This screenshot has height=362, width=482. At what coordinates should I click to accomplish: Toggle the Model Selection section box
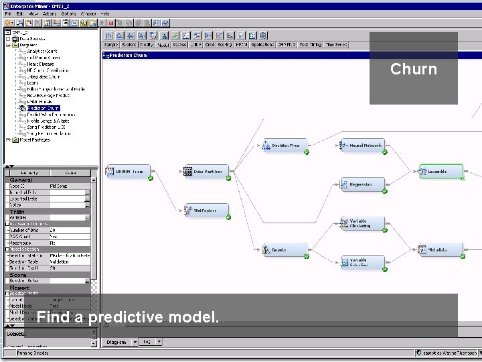pyautogui.click(x=7, y=249)
